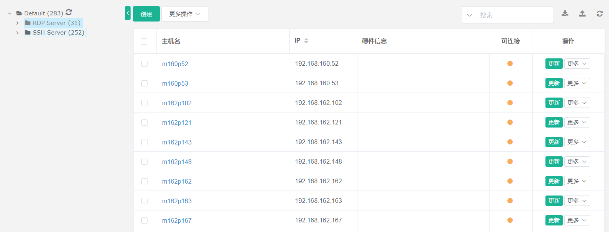Check the m162p121 row checkbox
609x232 pixels.
[x=144, y=123]
